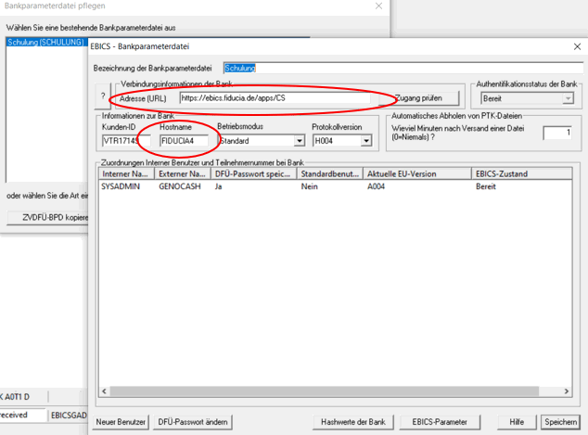
Task: Click the PTK minutes input field
Action: coord(557,133)
